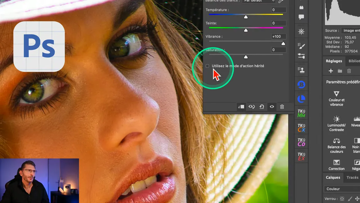
Task: Open the TK9 Mm panel
Action: click(x=301, y=113)
